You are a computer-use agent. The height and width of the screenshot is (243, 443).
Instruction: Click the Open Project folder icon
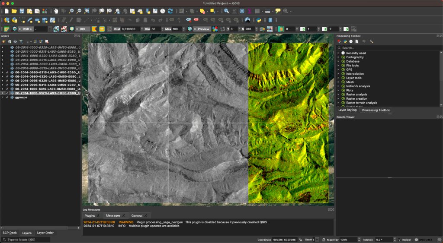14,11
